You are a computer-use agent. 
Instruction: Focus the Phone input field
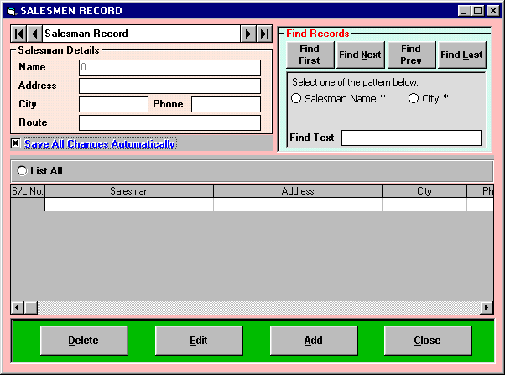[226, 104]
